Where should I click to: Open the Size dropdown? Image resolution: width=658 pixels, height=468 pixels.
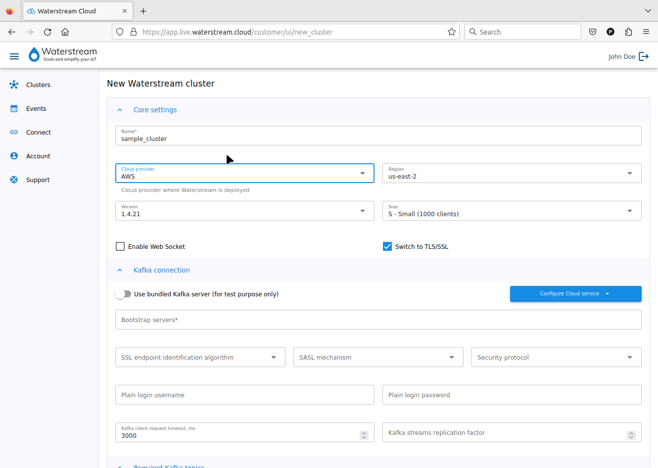[512, 211]
